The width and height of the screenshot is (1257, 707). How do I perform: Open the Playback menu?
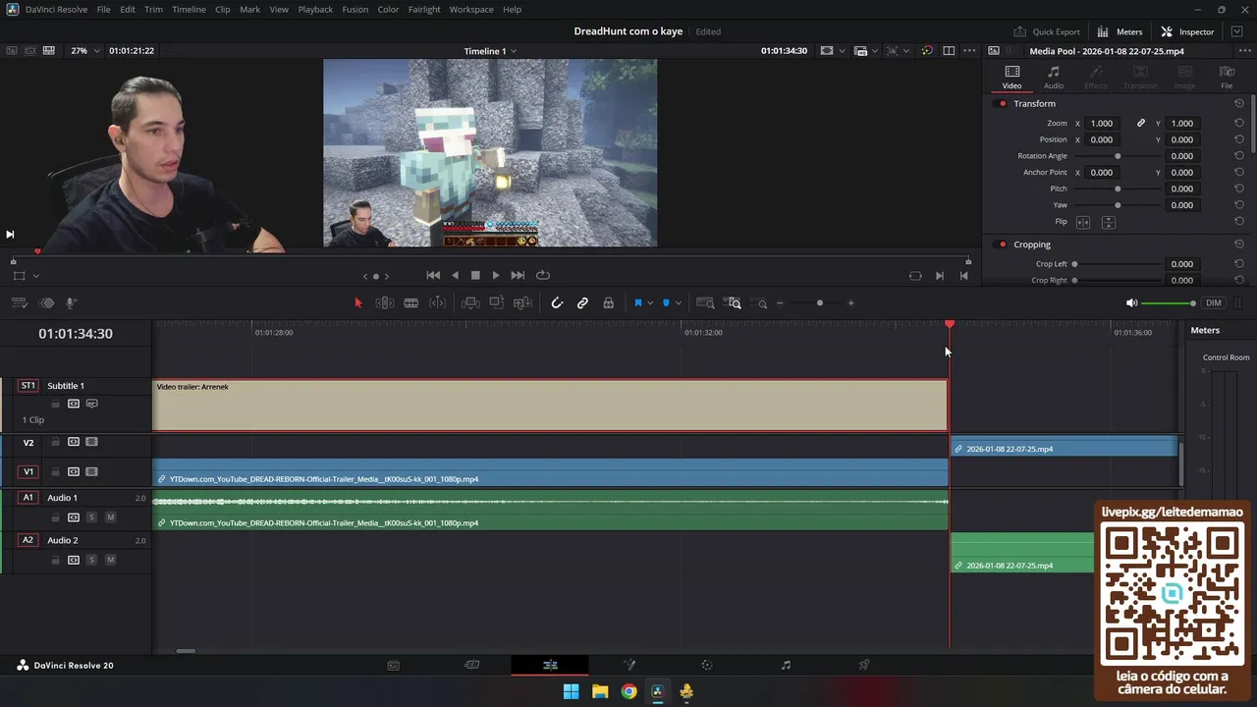point(315,10)
